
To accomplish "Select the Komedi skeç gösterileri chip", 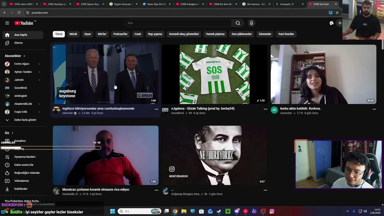I will click(184, 34).
